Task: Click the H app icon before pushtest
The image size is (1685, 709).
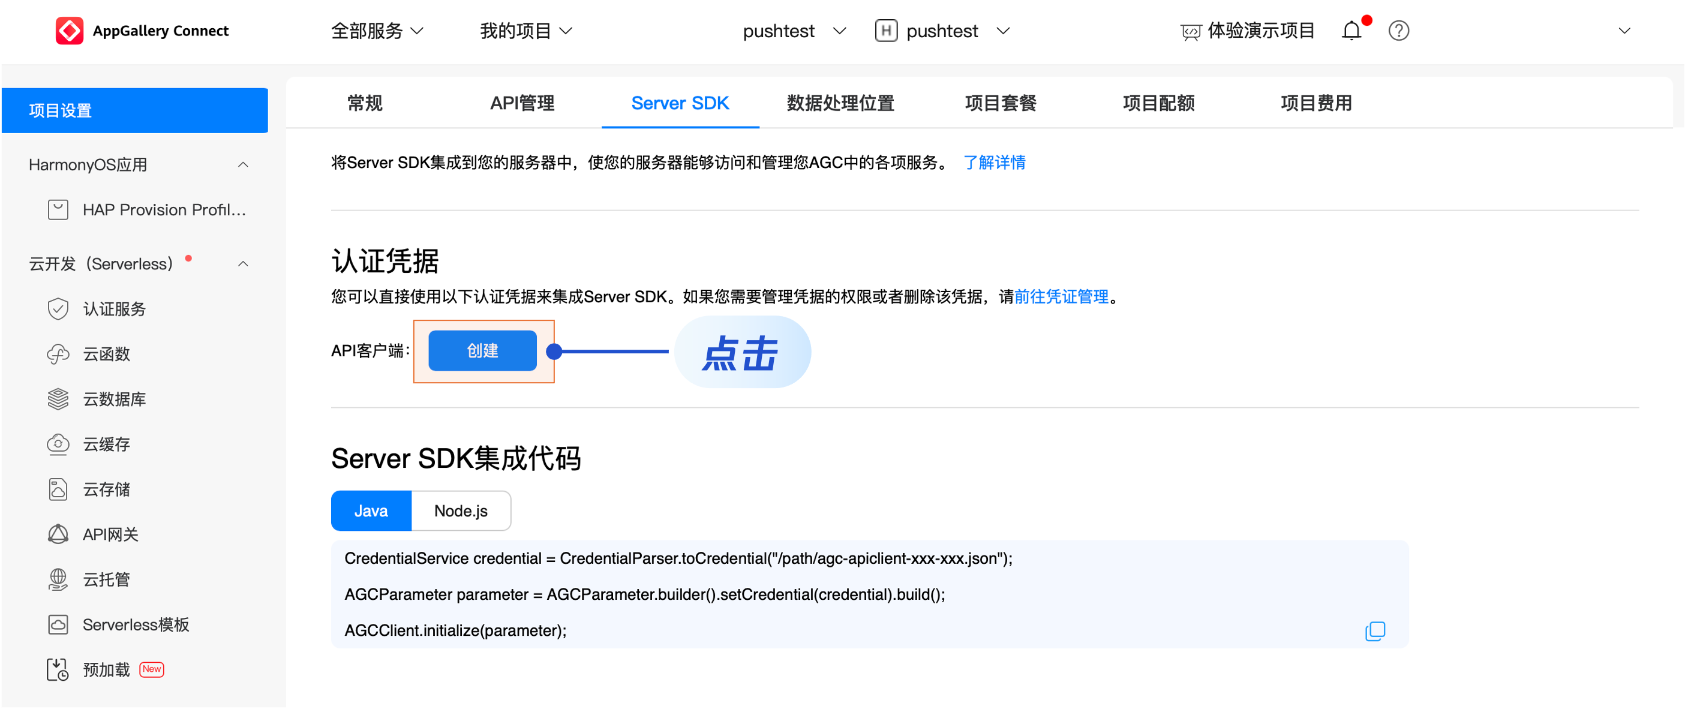Action: click(885, 31)
